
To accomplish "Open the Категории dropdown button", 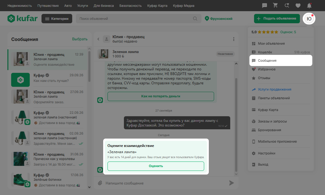I will click(57, 19).
